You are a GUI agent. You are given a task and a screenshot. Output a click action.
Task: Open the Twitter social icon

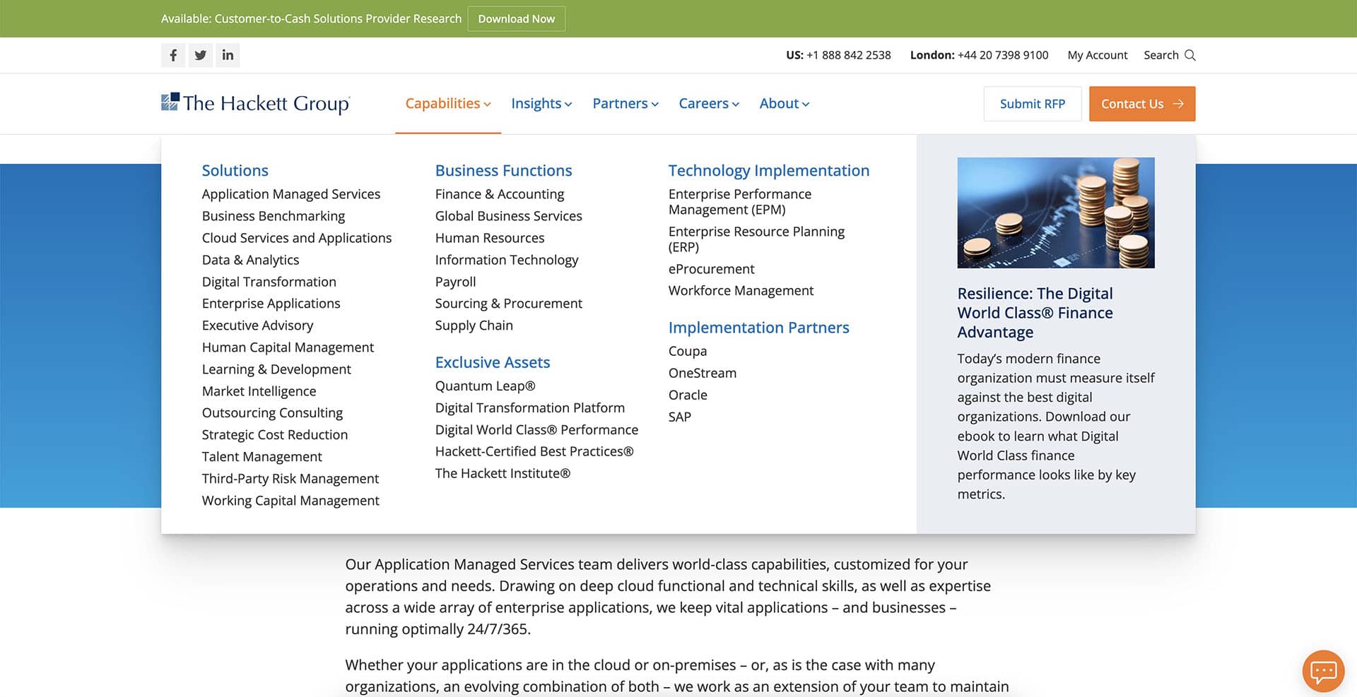(x=201, y=55)
